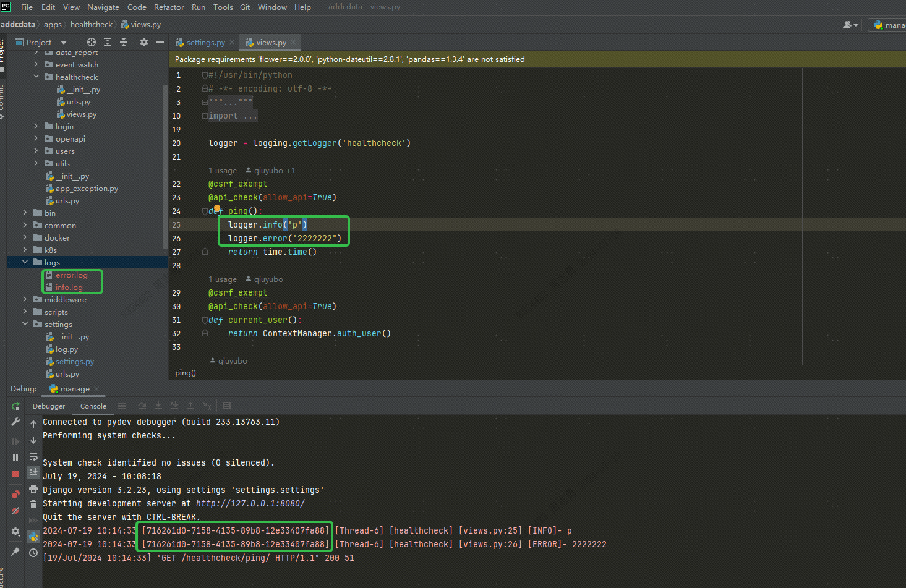Click Step Into icon in debugger toolbar
This screenshot has height=588, width=906.
(x=158, y=406)
